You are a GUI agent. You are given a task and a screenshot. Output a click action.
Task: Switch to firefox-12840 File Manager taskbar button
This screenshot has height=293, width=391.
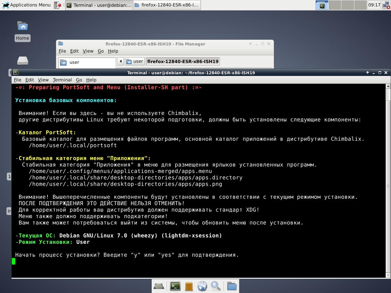coord(167,5)
